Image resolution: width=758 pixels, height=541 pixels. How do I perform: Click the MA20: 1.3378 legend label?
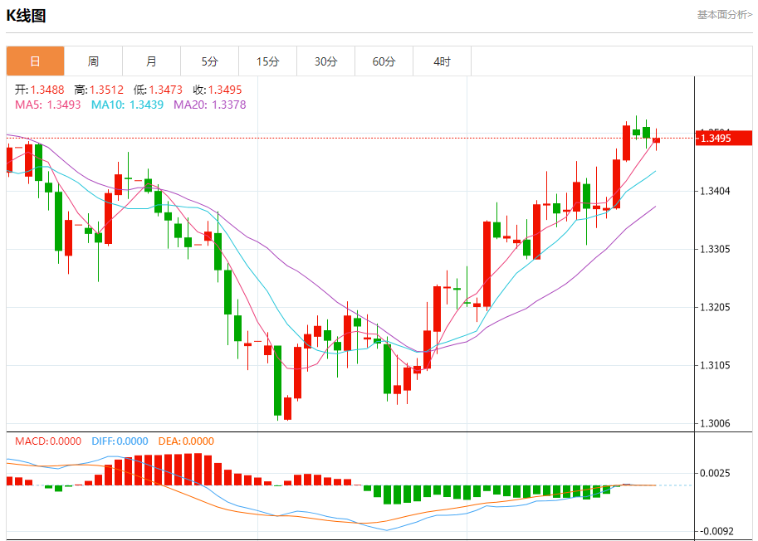point(209,105)
